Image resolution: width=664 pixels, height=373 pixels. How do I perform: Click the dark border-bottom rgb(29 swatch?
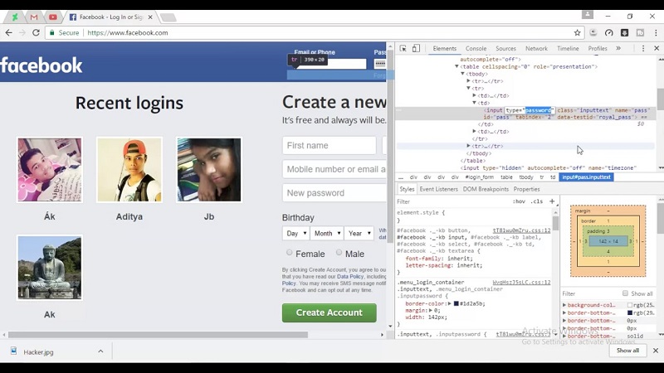tap(630, 312)
